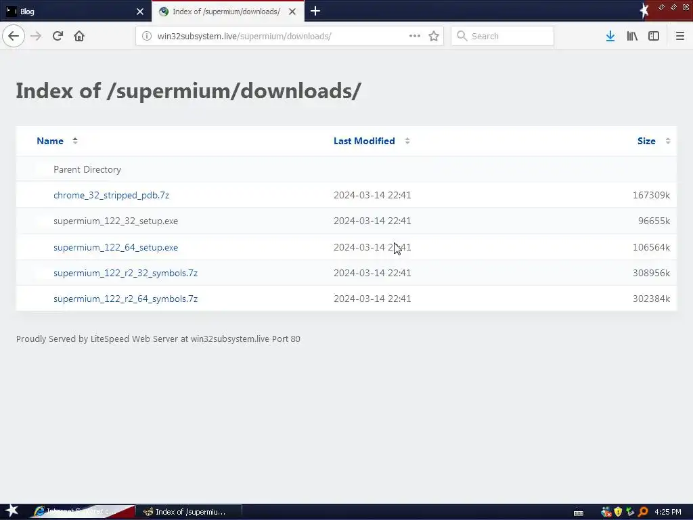The image size is (693, 520).
Task: Download chrome_32_stripped_pdb.7z
Action: coord(112,195)
